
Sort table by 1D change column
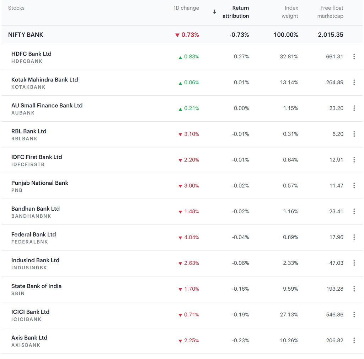tap(186, 8)
